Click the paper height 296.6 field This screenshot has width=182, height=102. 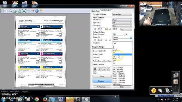116,29
